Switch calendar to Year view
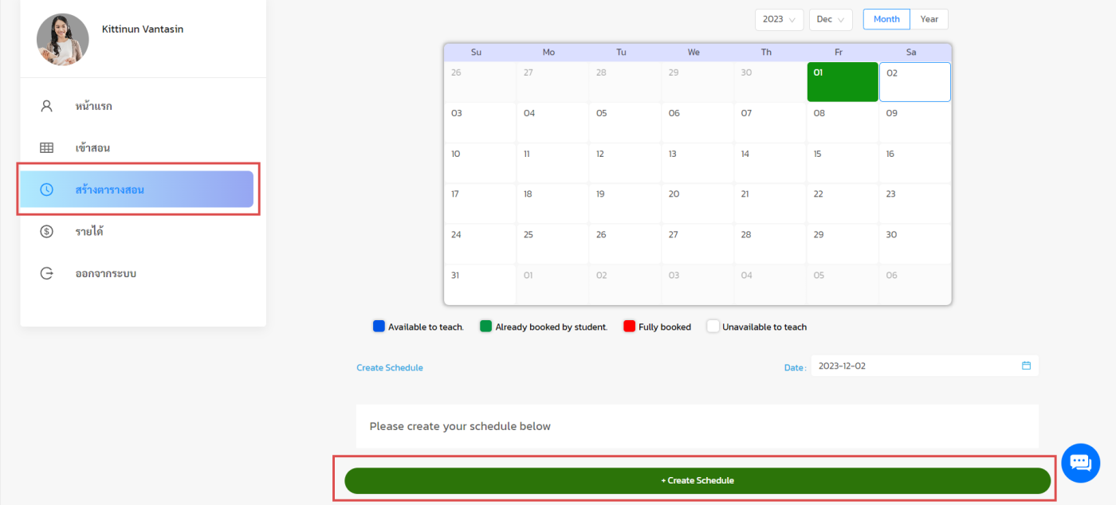The image size is (1116, 505). 929,19
